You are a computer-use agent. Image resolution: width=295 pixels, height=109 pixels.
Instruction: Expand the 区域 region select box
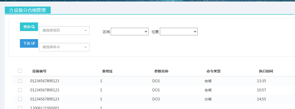(129, 32)
